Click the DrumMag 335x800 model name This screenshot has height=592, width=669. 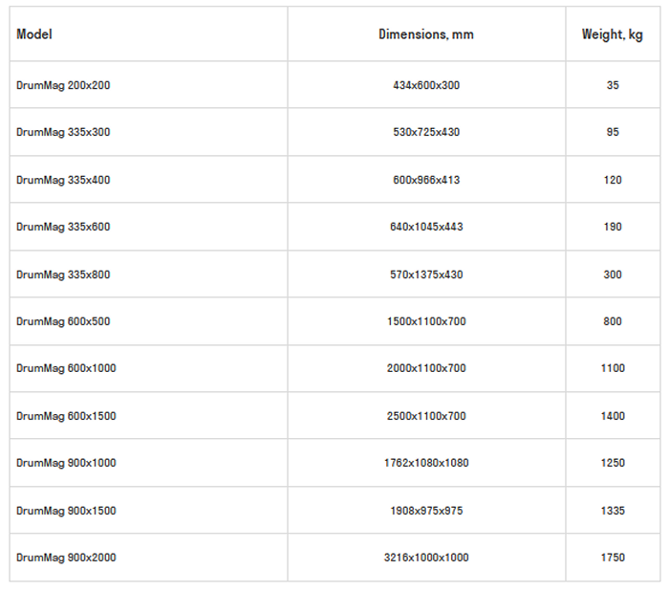63,274
